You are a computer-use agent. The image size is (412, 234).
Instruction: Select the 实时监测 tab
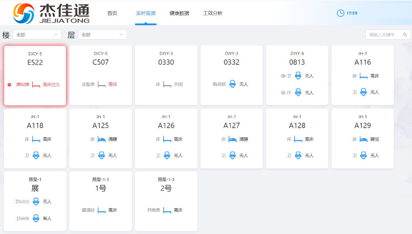(146, 13)
